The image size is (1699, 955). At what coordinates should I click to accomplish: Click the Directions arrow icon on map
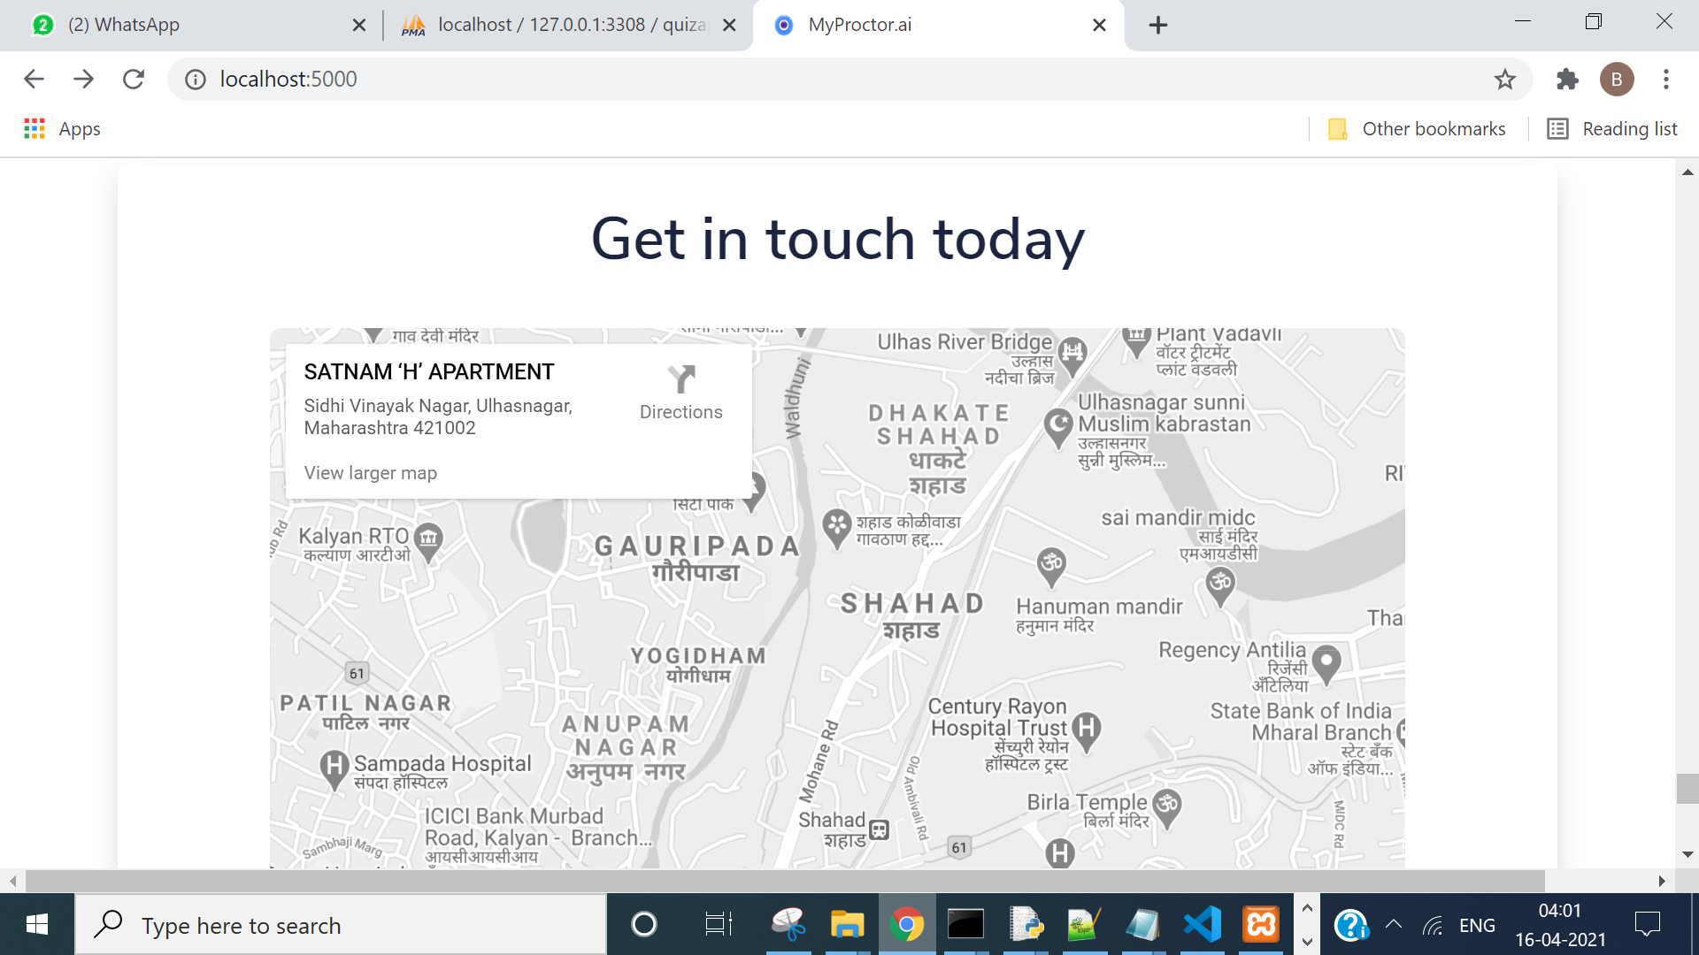[x=680, y=379]
